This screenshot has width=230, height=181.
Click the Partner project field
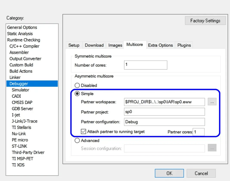(164, 112)
